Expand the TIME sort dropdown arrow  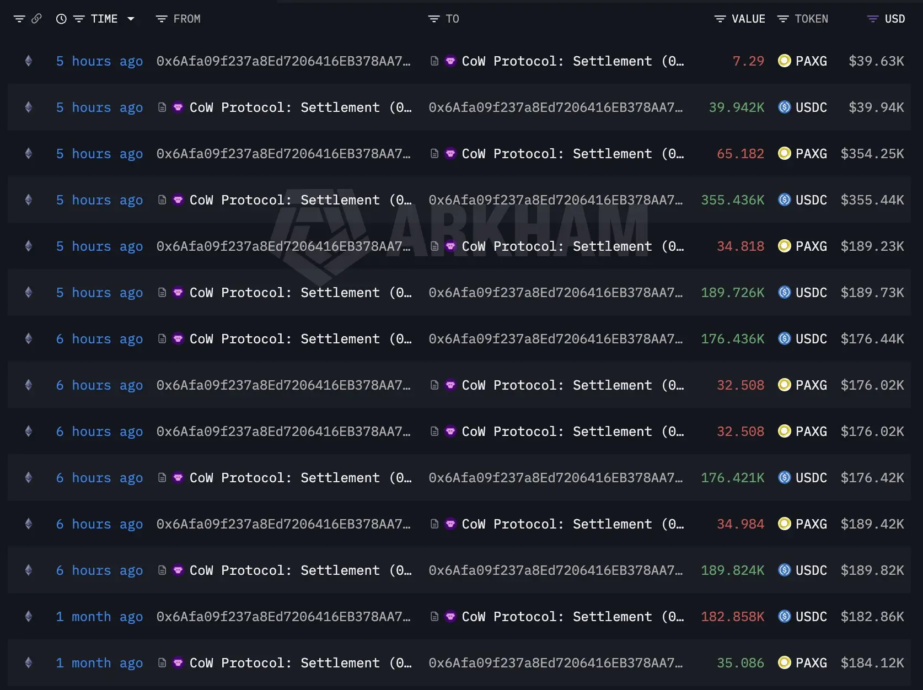click(131, 19)
